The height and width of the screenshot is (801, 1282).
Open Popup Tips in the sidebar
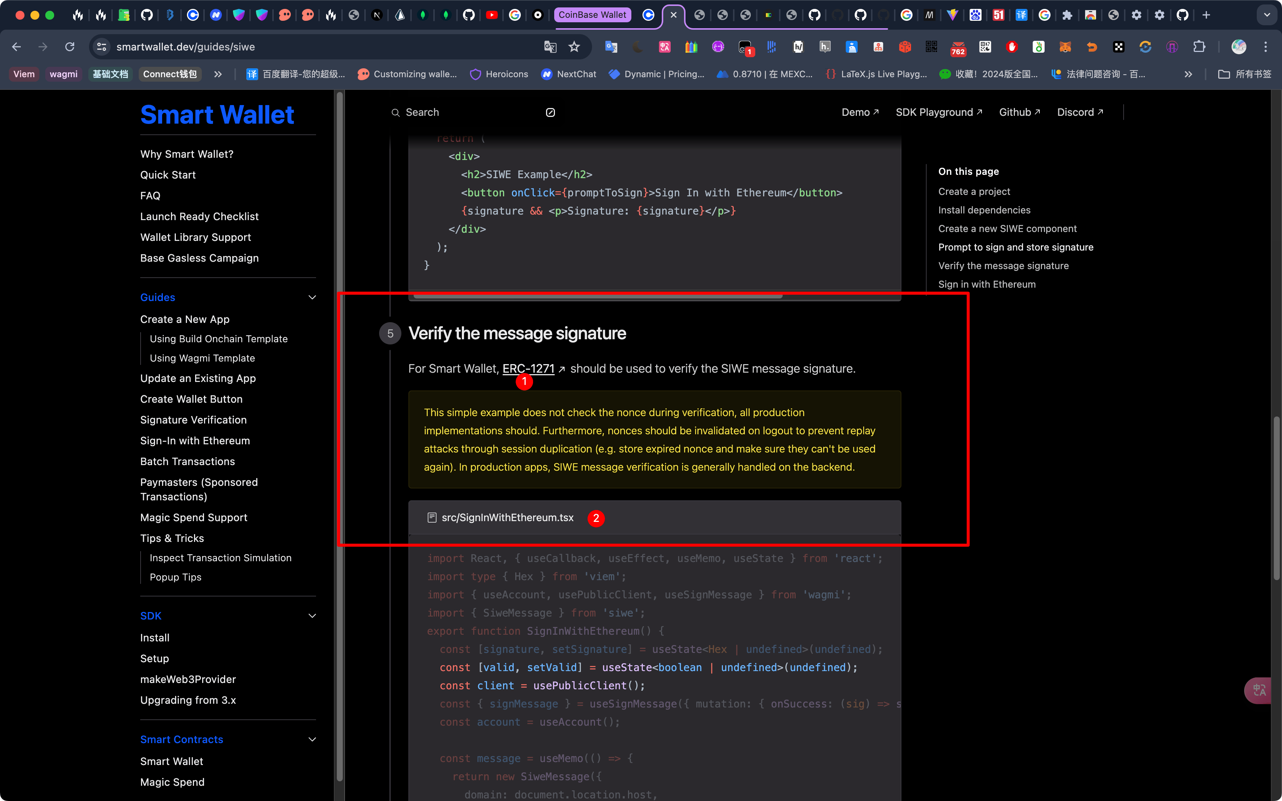pos(176,577)
